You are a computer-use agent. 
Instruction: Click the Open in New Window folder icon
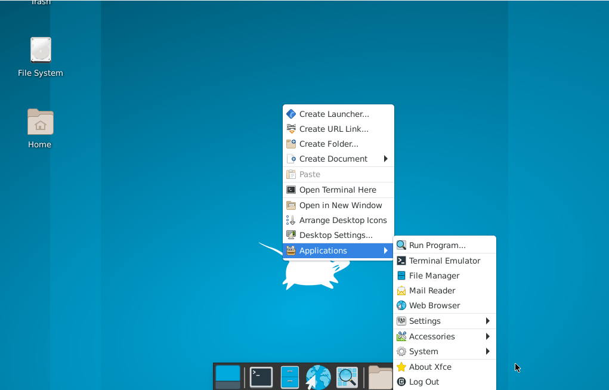[x=291, y=205]
